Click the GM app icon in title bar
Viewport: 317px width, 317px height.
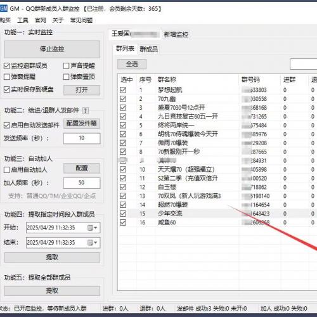4,9
